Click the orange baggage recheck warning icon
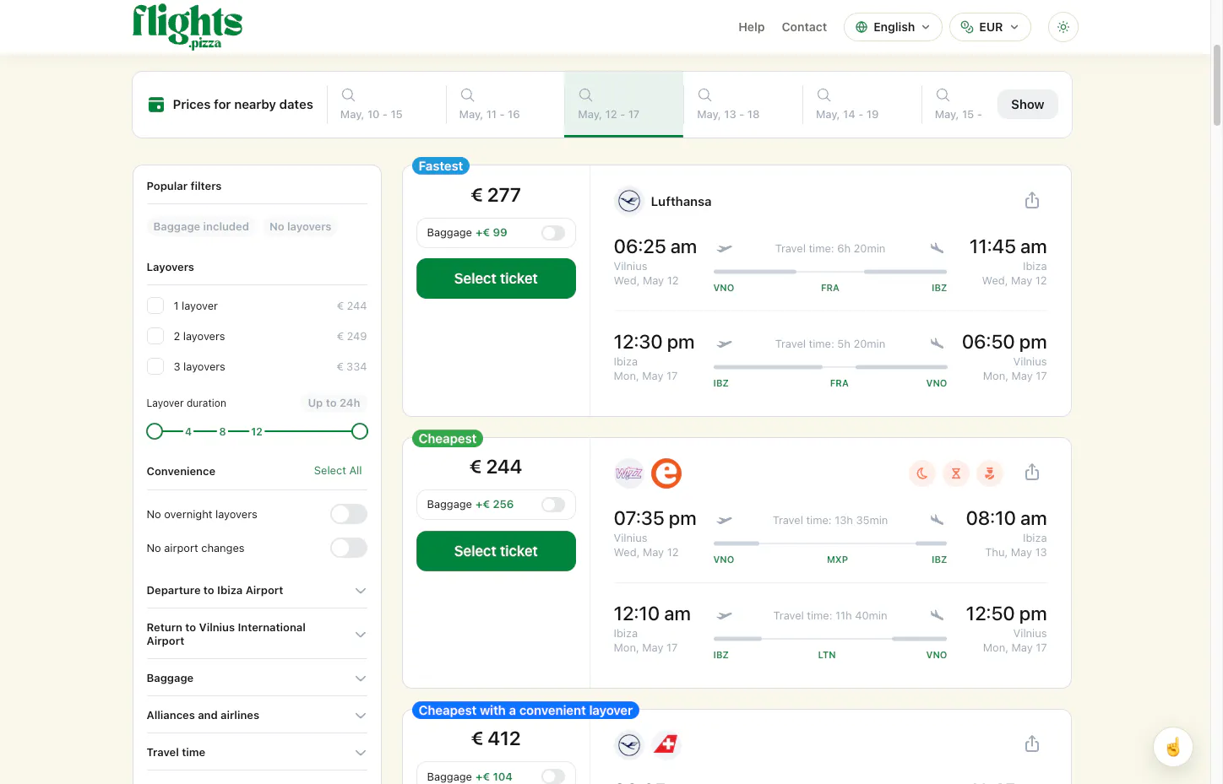 (990, 473)
